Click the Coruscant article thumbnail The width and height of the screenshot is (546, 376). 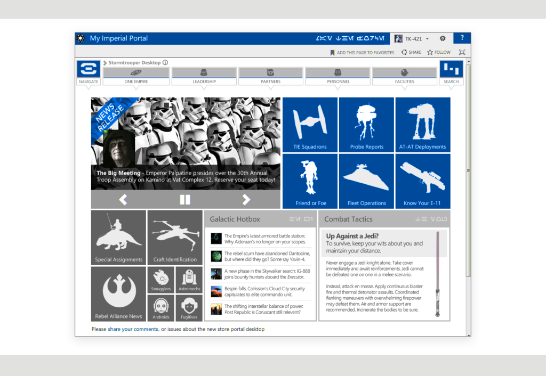pos(216,309)
